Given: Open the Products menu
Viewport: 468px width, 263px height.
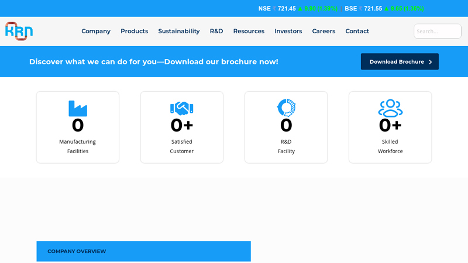Looking at the screenshot, I should (x=134, y=32).
